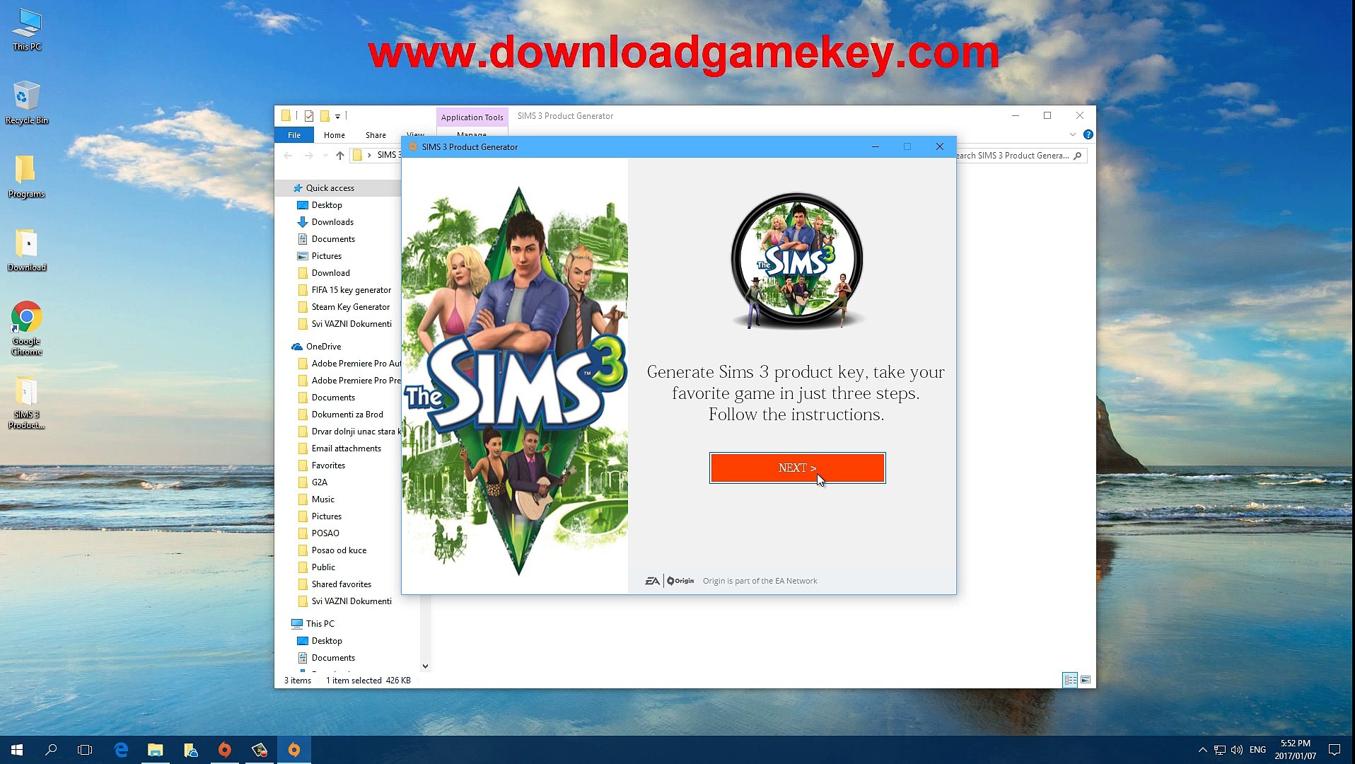The image size is (1355, 764).
Task: Open Documents under Quick access
Action: (x=333, y=239)
